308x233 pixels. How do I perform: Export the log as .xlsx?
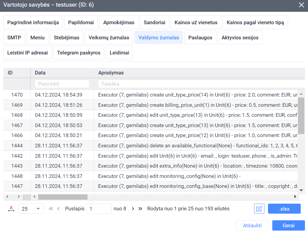[284, 209]
